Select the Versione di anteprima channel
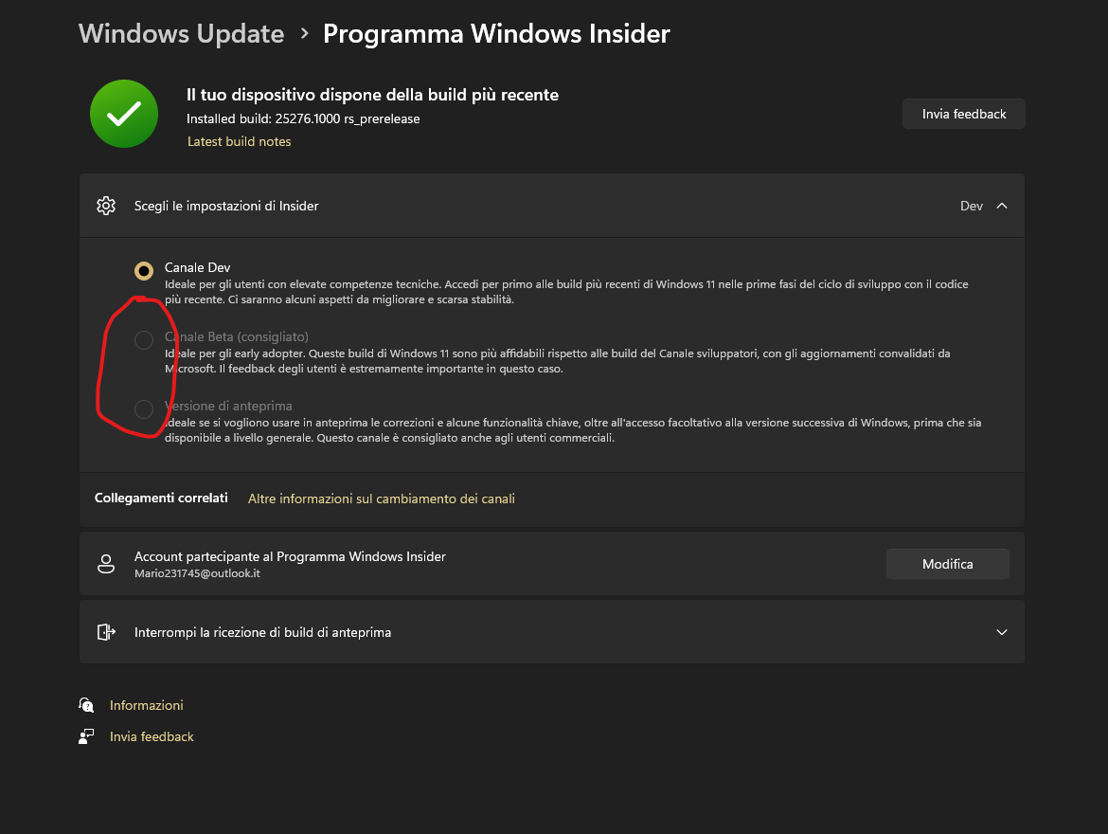Image resolution: width=1108 pixels, height=834 pixels. (x=143, y=409)
